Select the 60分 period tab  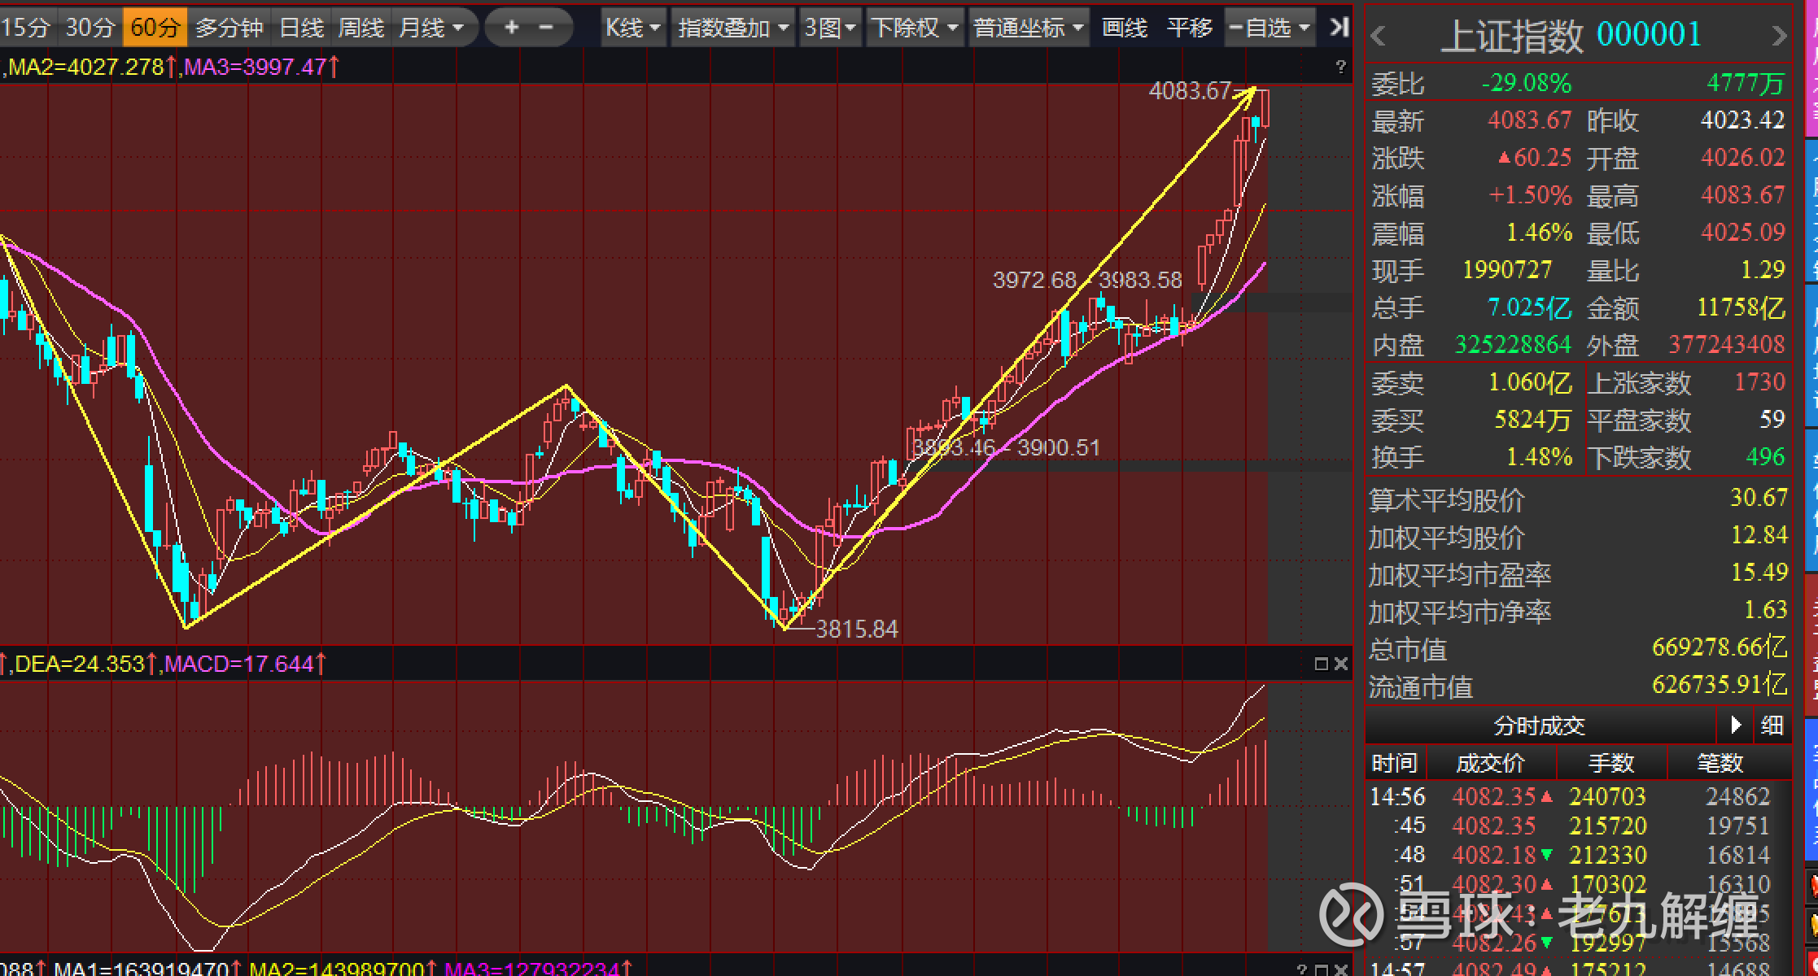155,28
